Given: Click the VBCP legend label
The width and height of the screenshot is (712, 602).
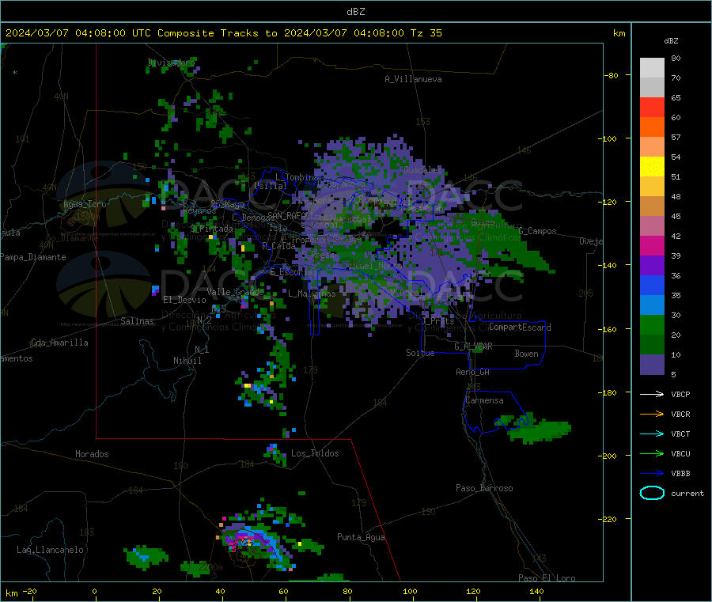Looking at the screenshot, I should tap(680, 394).
